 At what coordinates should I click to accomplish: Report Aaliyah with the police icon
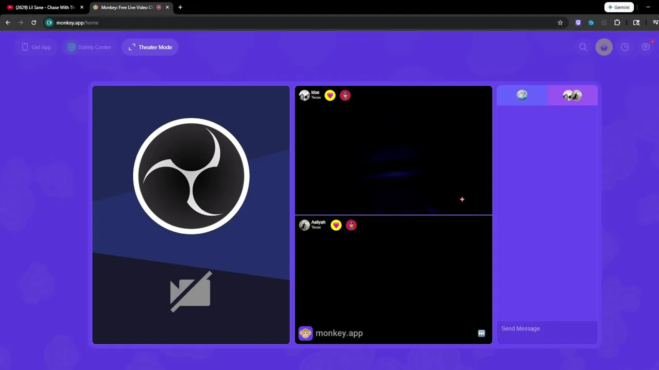click(x=351, y=225)
